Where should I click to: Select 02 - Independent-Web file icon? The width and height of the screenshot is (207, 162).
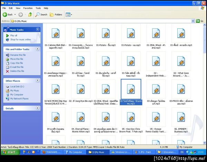[x=156, y=61]
